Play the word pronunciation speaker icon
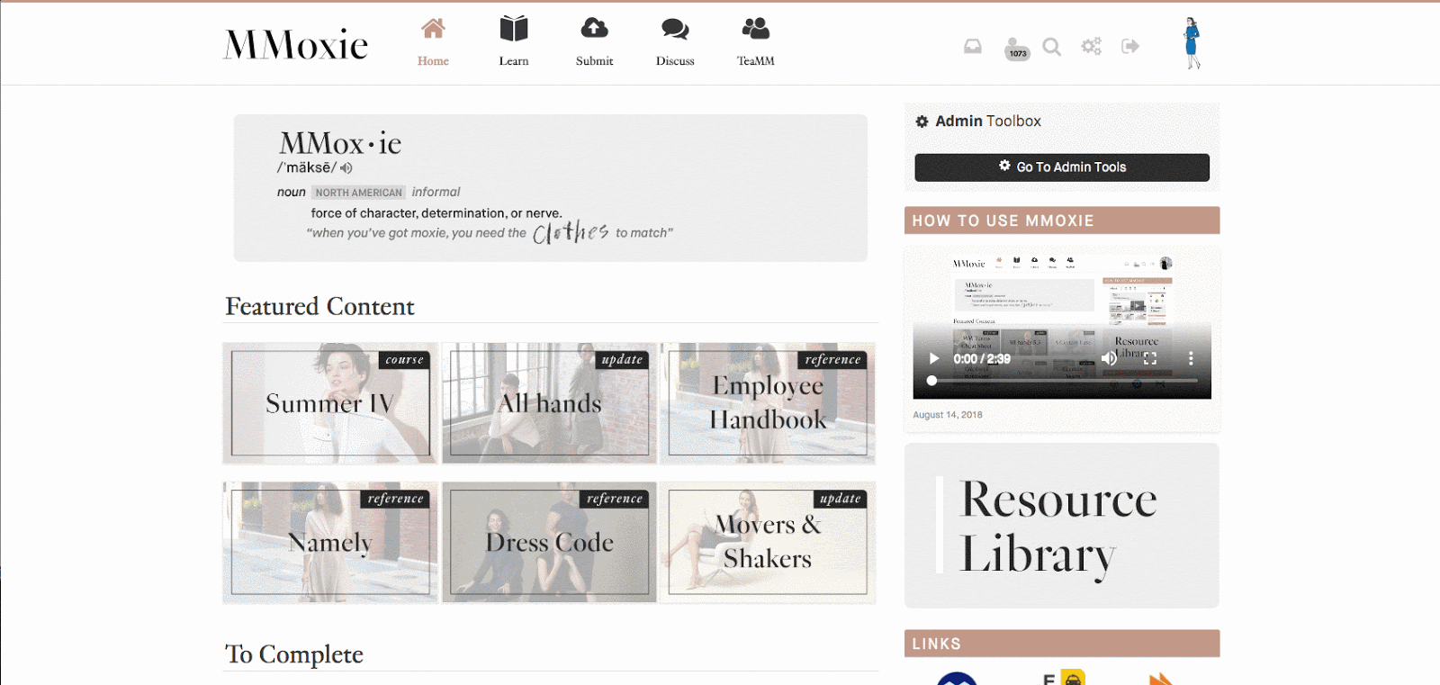 click(x=346, y=168)
